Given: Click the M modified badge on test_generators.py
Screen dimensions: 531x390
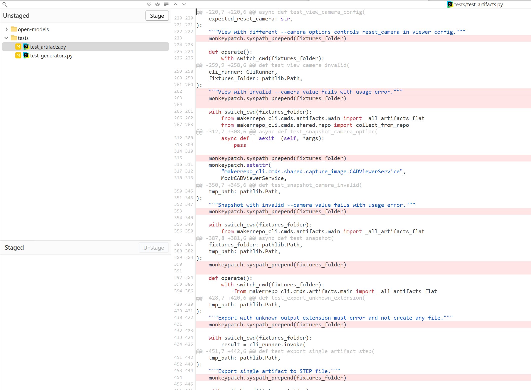Looking at the screenshot, I should pyautogui.click(x=18, y=55).
